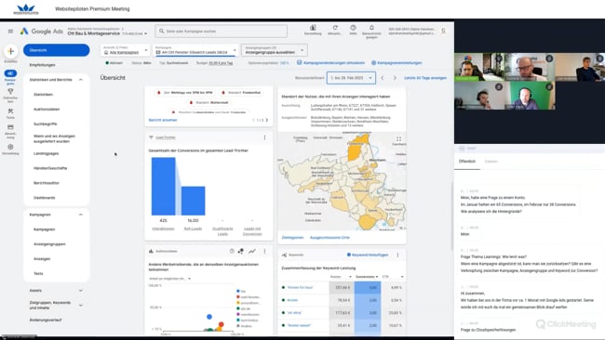Click the Kampagnenänderungen simulieren icon link

pyautogui.click(x=300, y=62)
